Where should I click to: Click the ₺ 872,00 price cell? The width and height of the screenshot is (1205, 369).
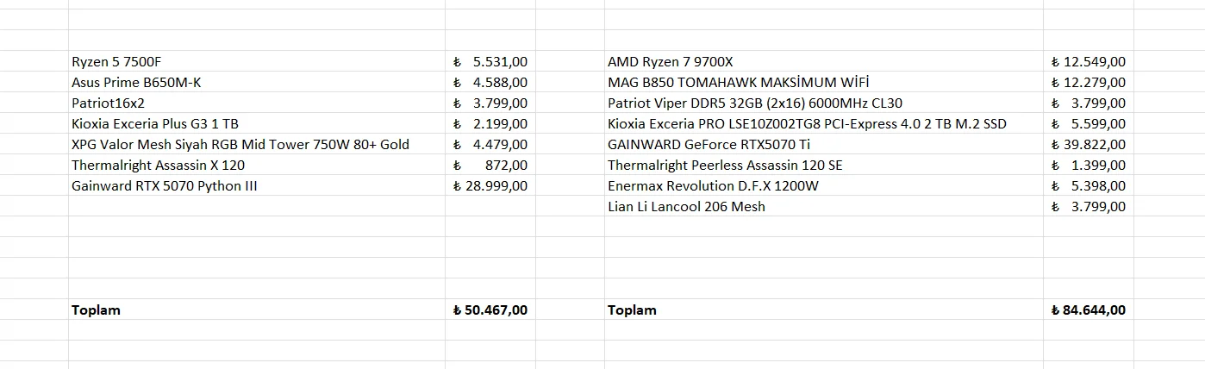490,165
